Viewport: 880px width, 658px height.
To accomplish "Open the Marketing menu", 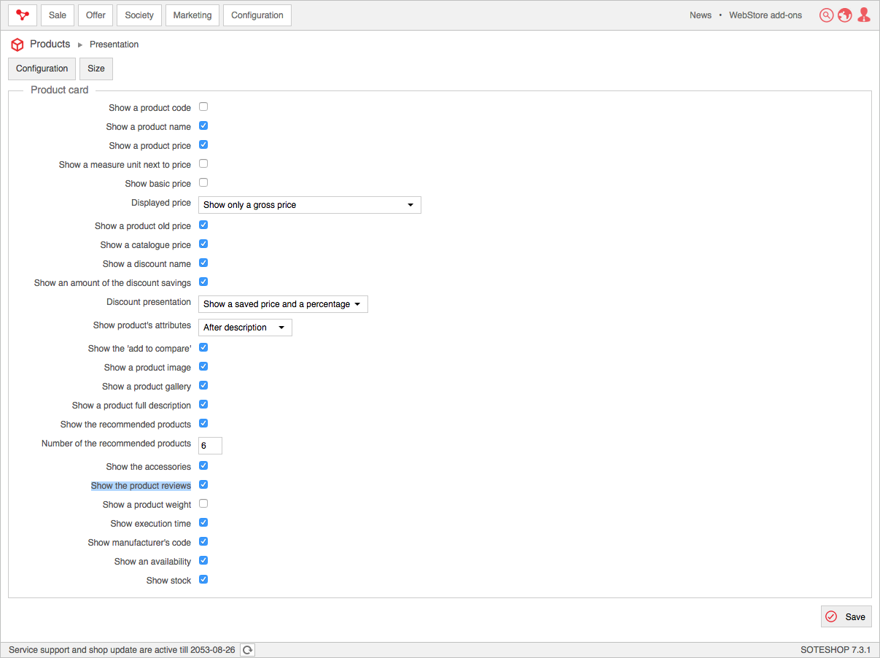I will click(x=192, y=15).
